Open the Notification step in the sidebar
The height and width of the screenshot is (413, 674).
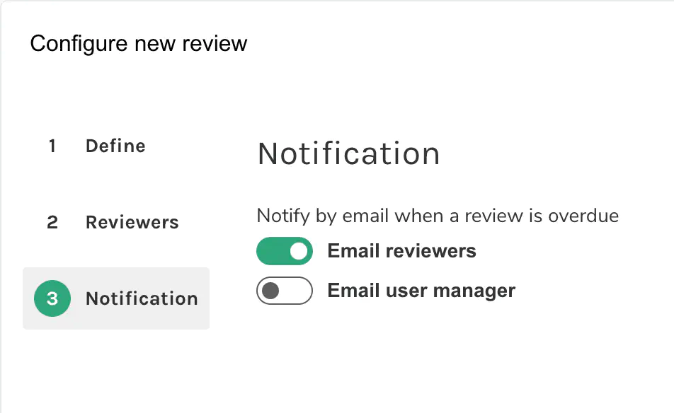tap(142, 298)
